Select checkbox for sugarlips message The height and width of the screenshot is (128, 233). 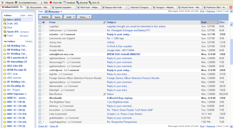[40, 26]
